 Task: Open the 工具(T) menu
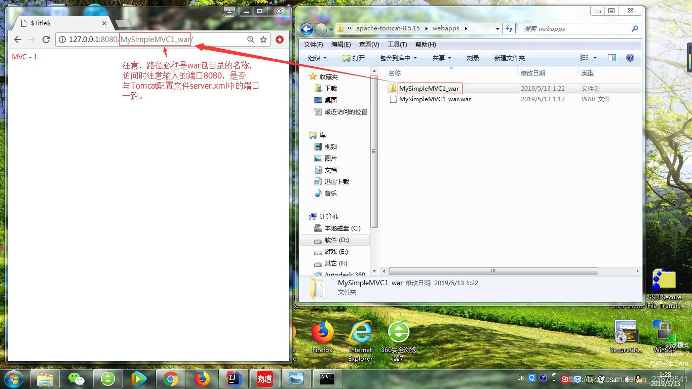point(397,45)
